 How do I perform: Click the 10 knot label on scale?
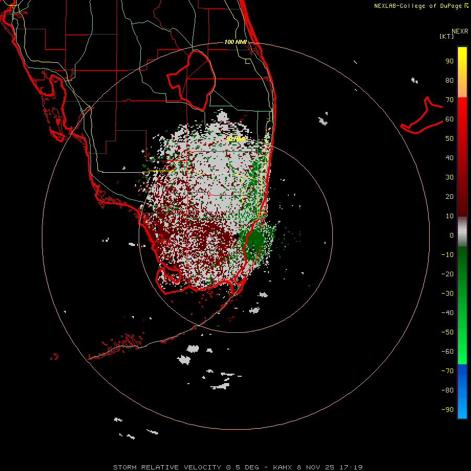coord(450,216)
